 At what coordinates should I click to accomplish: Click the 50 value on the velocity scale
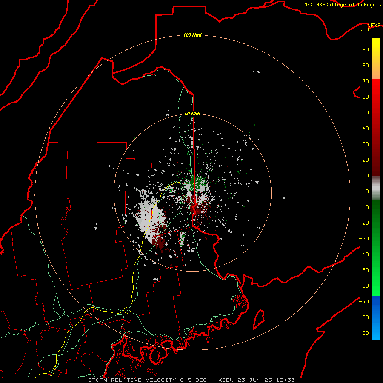366,113
